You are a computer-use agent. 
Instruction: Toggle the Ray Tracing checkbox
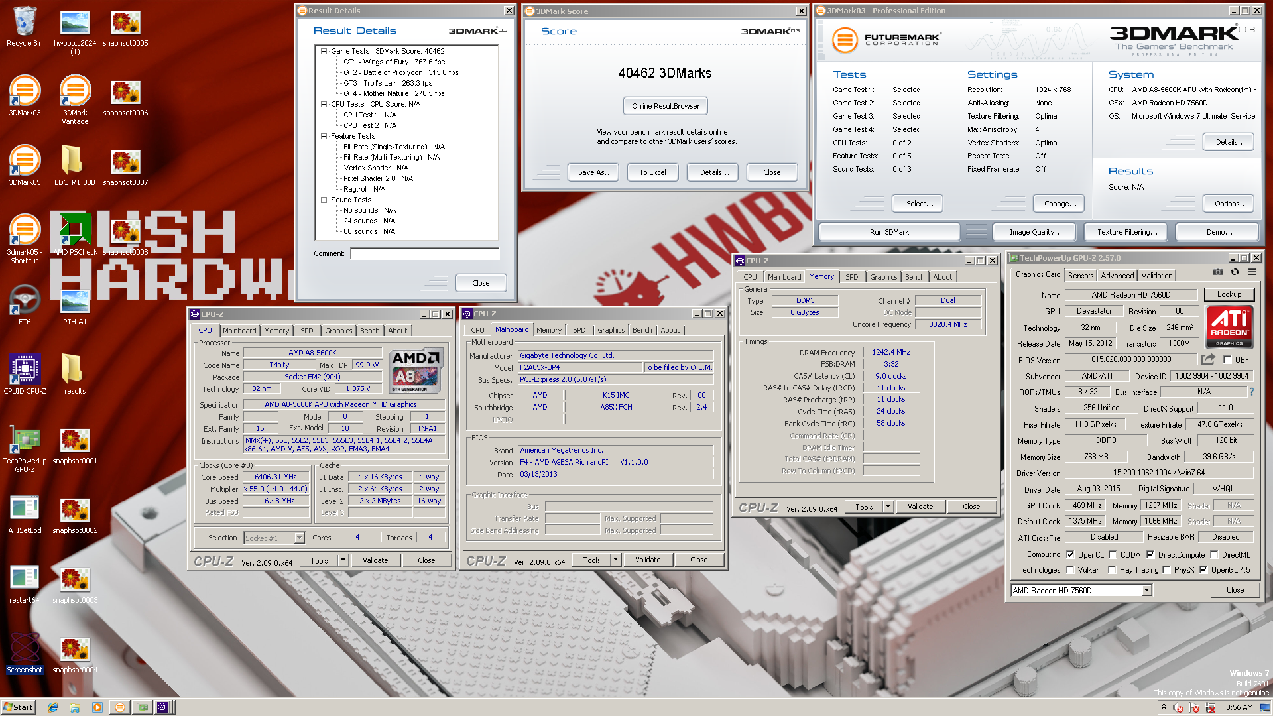(1113, 570)
